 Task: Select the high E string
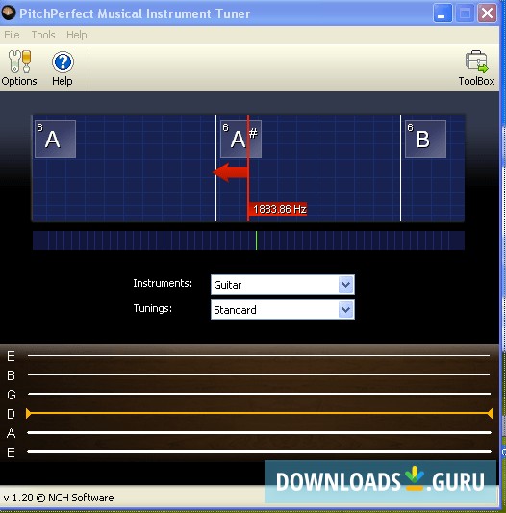(x=259, y=355)
